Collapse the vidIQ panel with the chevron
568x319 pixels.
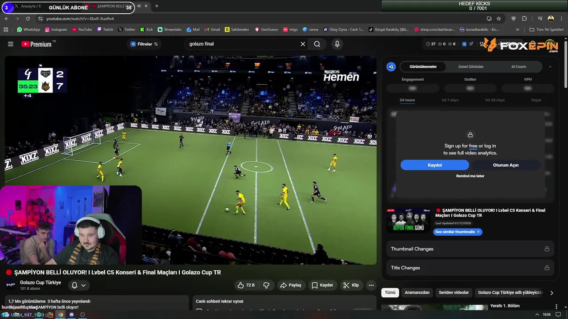coord(550,66)
